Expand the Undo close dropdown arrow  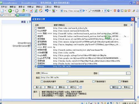(50, 11)
